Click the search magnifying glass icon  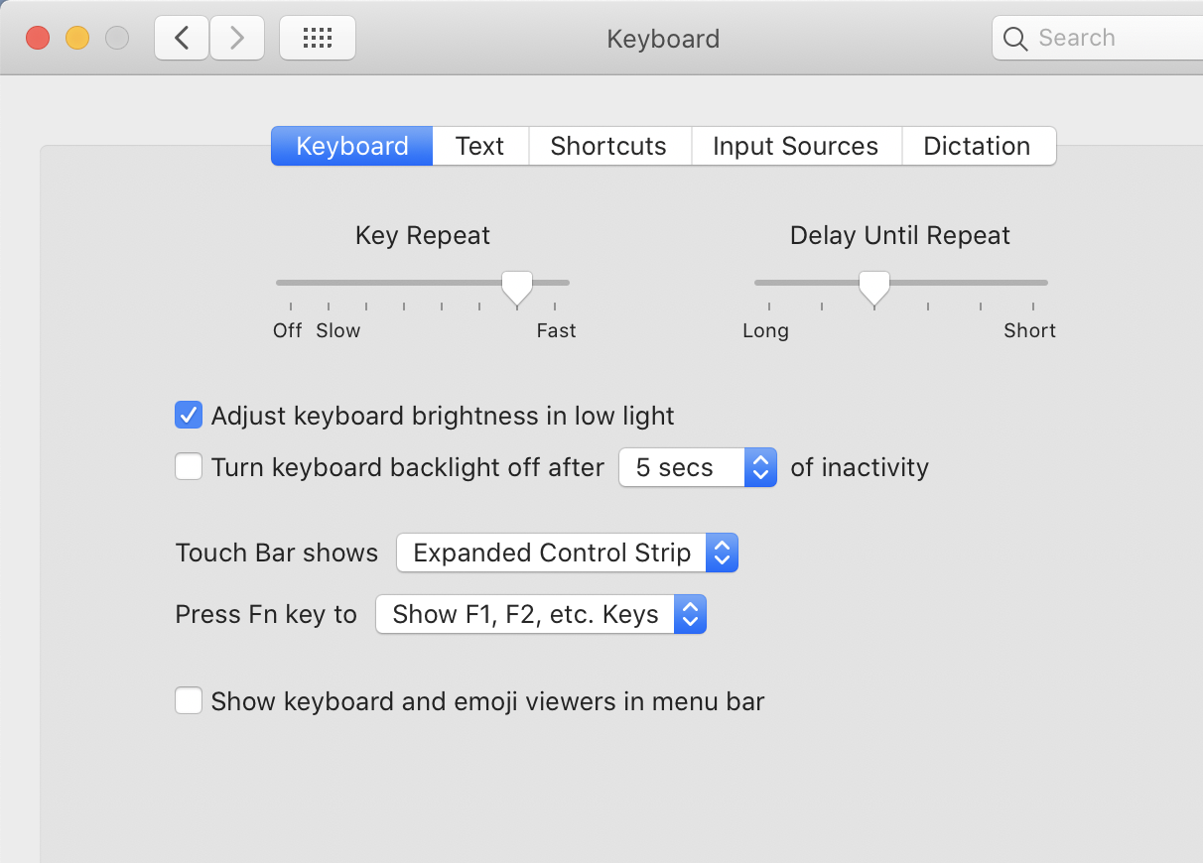point(1014,39)
